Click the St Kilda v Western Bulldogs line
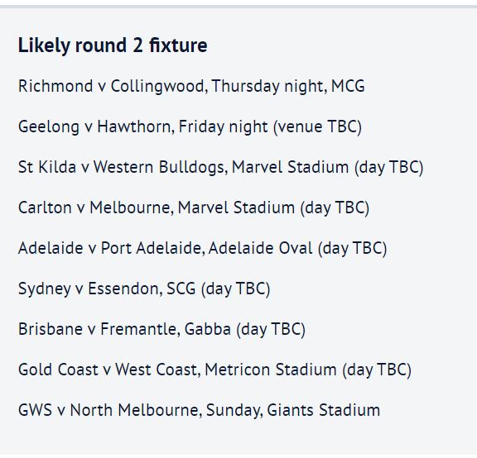This screenshot has width=477, height=458. (220, 167)
